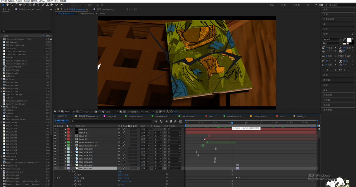356x187 pixels.
Task: Switch to Bubble_10 timeline tab
Action: click(x=301, y=116)
